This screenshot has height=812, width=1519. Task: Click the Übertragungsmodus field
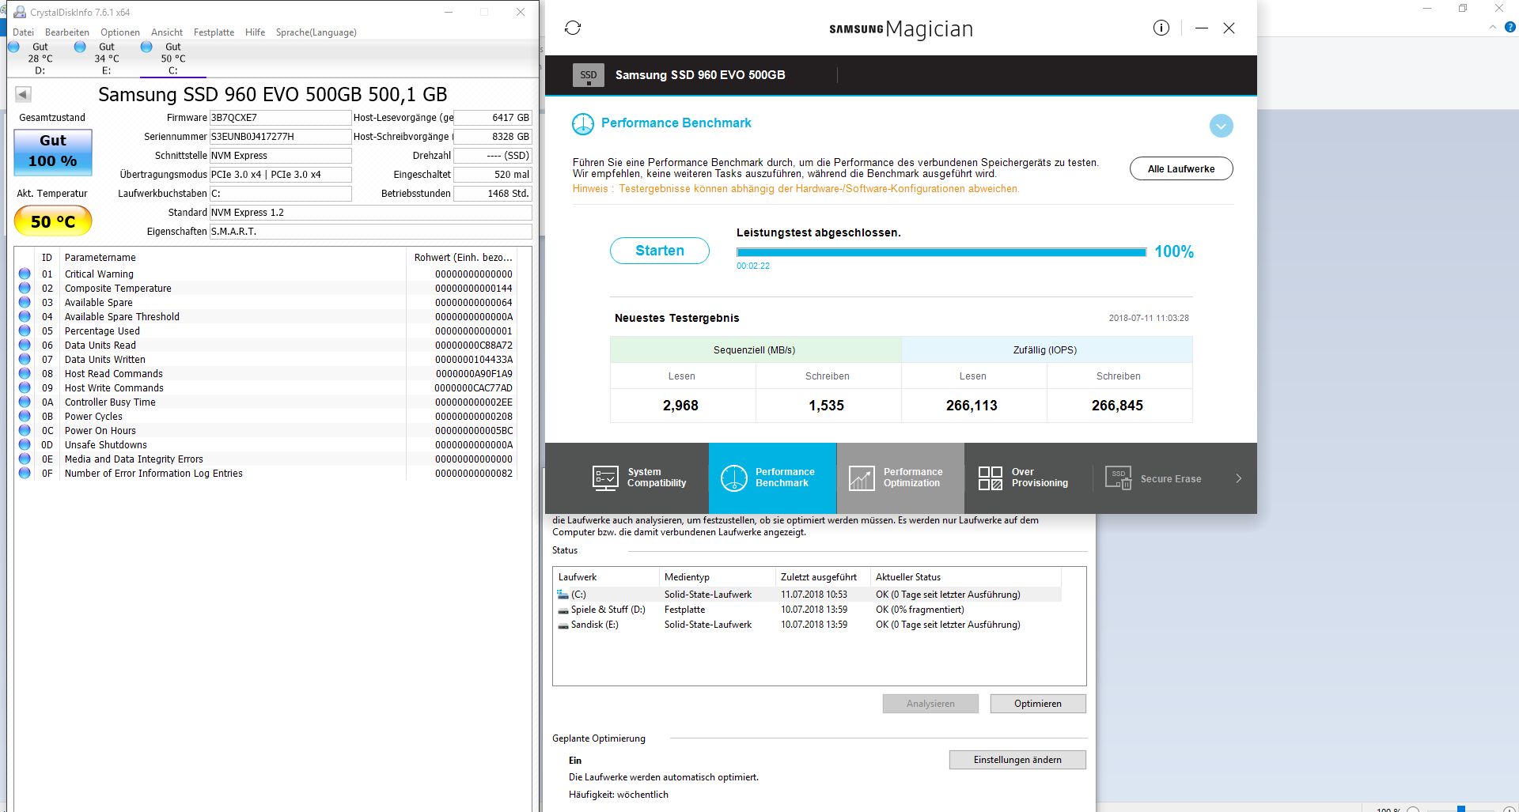[x=280, y=175]
